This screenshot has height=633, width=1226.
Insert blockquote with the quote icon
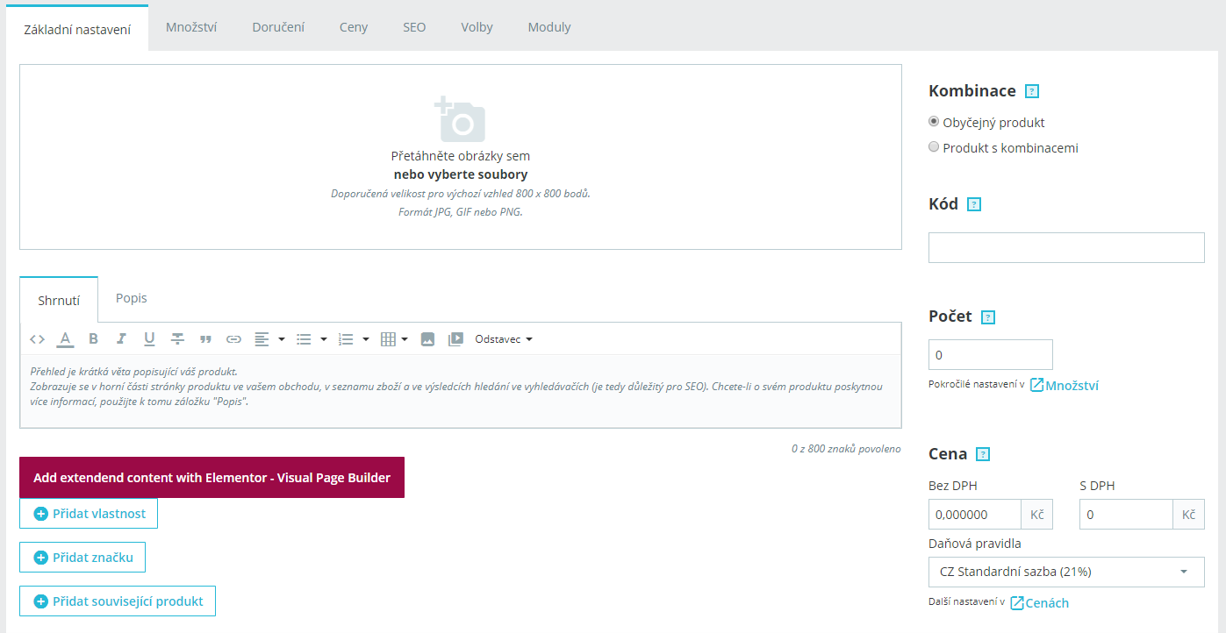click(x=205, y=339)
